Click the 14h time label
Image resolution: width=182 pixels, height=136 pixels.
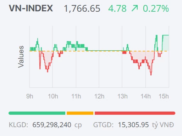point(145,96)
